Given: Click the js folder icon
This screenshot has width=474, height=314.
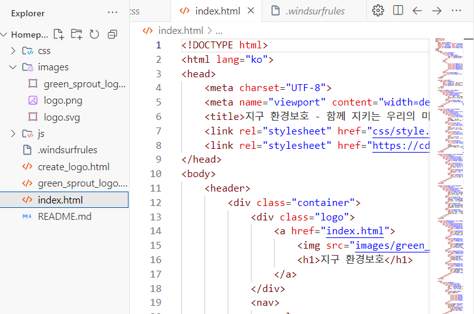Looking at the screenshot, I should tap(28, 134).
